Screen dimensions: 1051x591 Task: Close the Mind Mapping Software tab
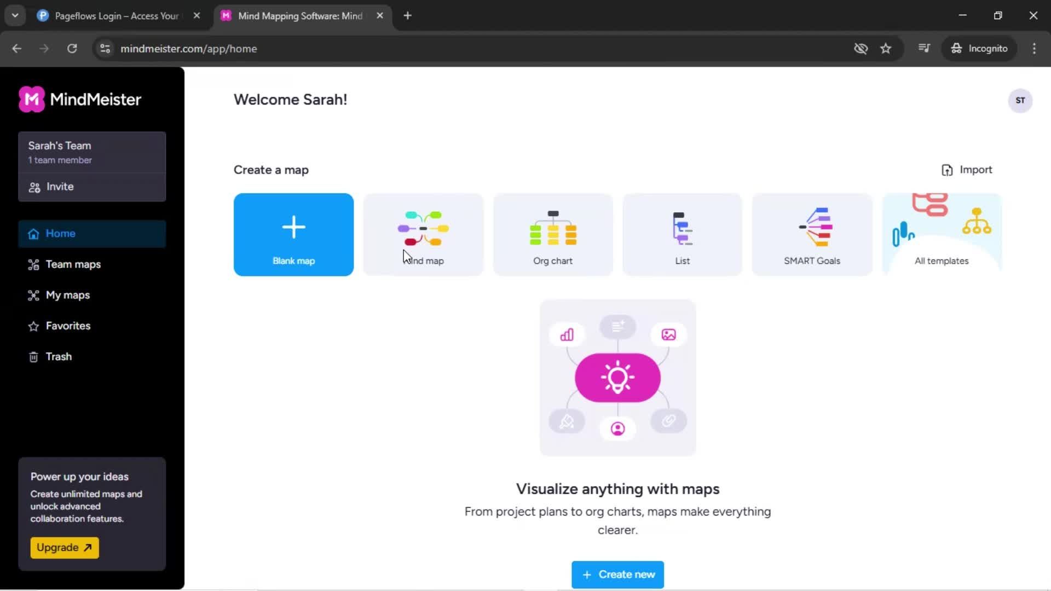(380, 16)
